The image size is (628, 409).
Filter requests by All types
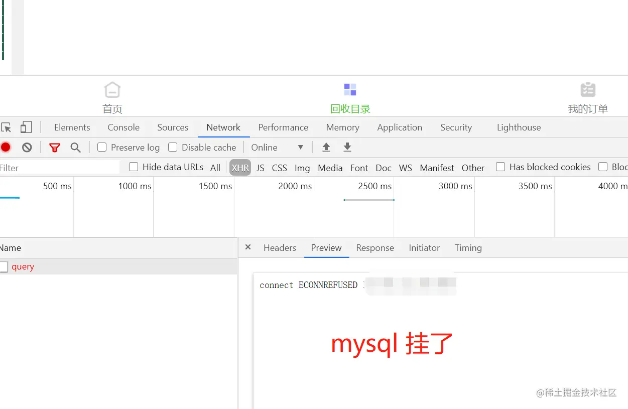[x=215, y=168]
